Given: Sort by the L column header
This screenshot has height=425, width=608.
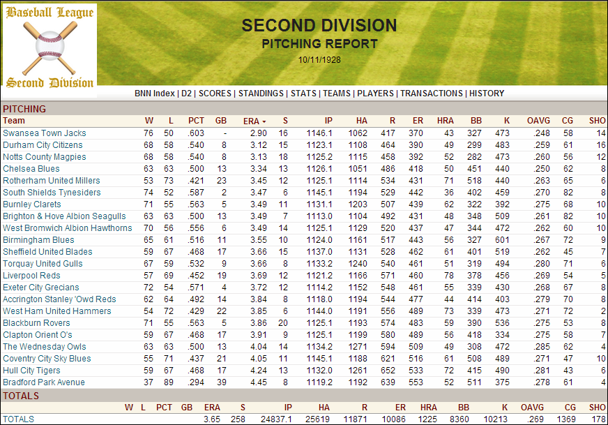Looking at the screenshot, I should point(171,121).
